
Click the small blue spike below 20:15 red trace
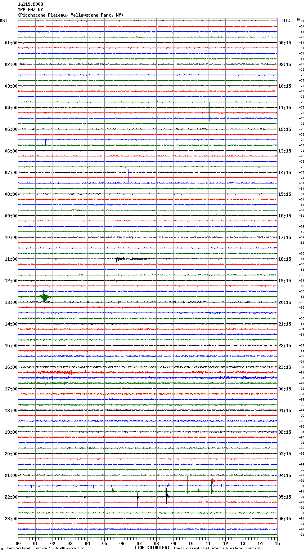73,463
